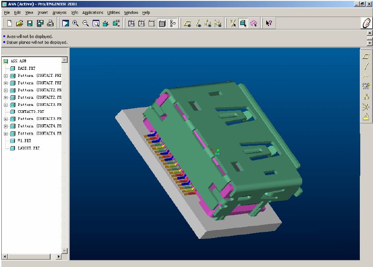
Task: Click the Print icon in toolbar
Action: click(x=50, y=24)
